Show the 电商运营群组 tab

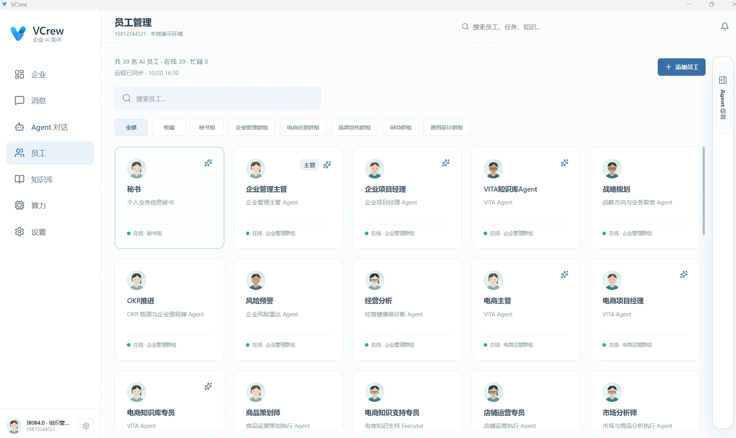303,127
